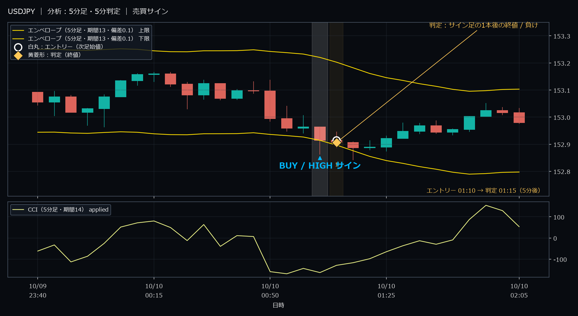Click the 152.9 price axis label
The image size is (578, 316).
[x=562, y=145]
